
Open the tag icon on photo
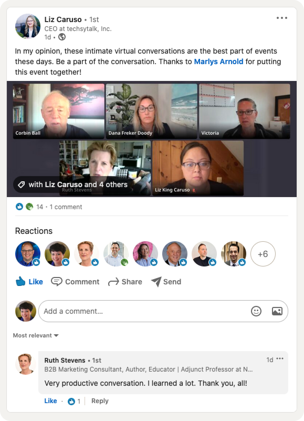coord(21,184)
